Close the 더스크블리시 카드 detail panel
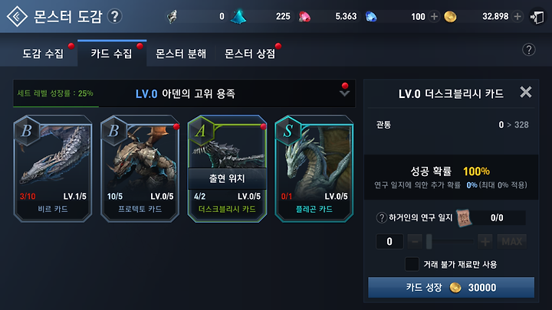The width and height of the screenshot is (552, 310). click(526, 93)
